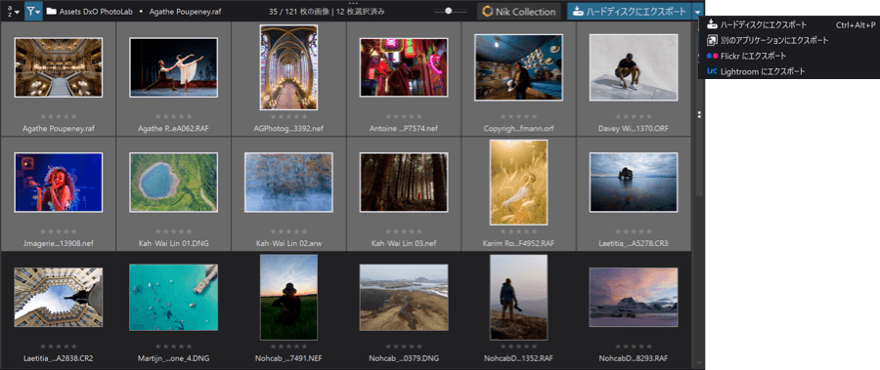Select the opera house staircase thumbnail
Viewport: 880px width, 370px height.
pos(59,67)
